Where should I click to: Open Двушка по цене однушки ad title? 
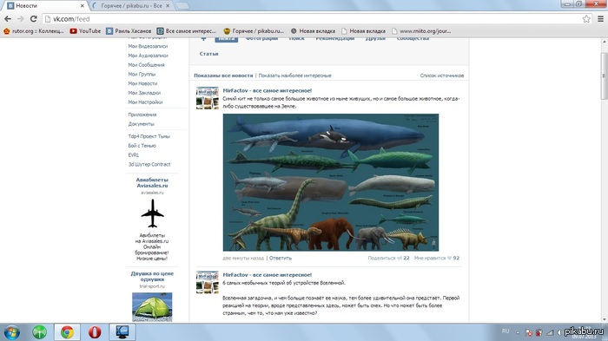pyautogui.click(x=152, y=276)
